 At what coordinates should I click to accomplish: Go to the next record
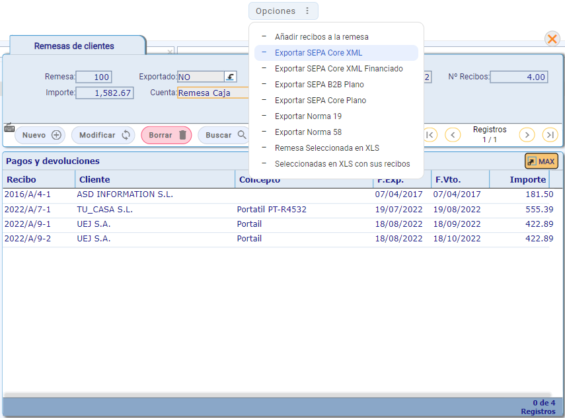pos(527,135)
